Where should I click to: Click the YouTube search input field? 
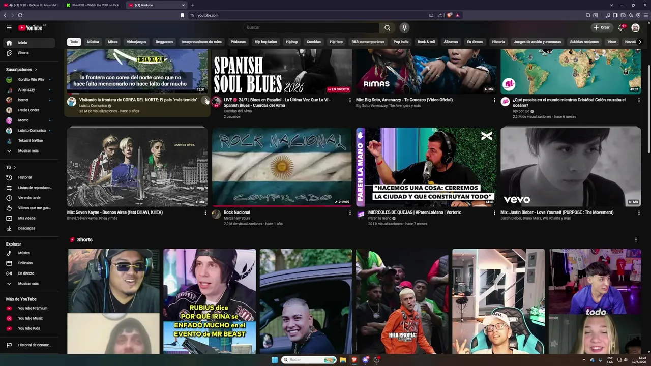(x=311, y=27)
